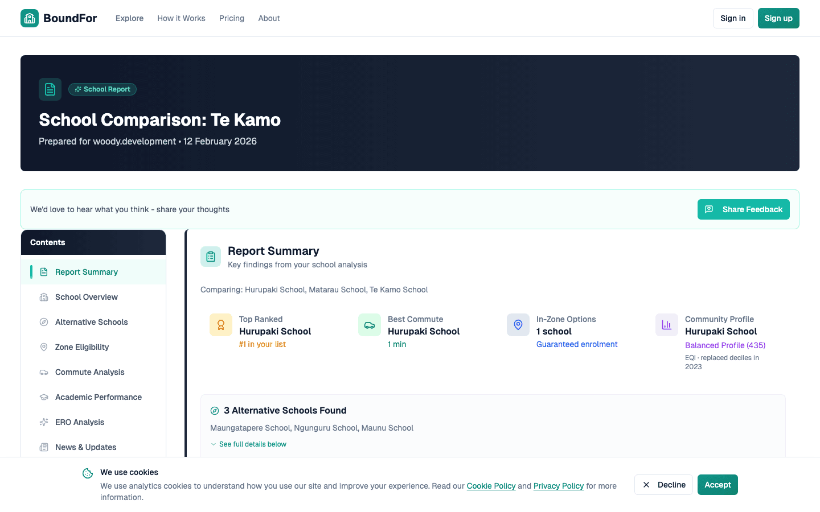Select the Report Summary document icon in Contents

point(44,272)
